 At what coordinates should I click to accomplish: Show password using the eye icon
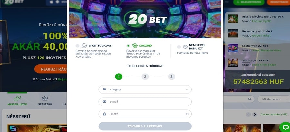tap(187, 114)
